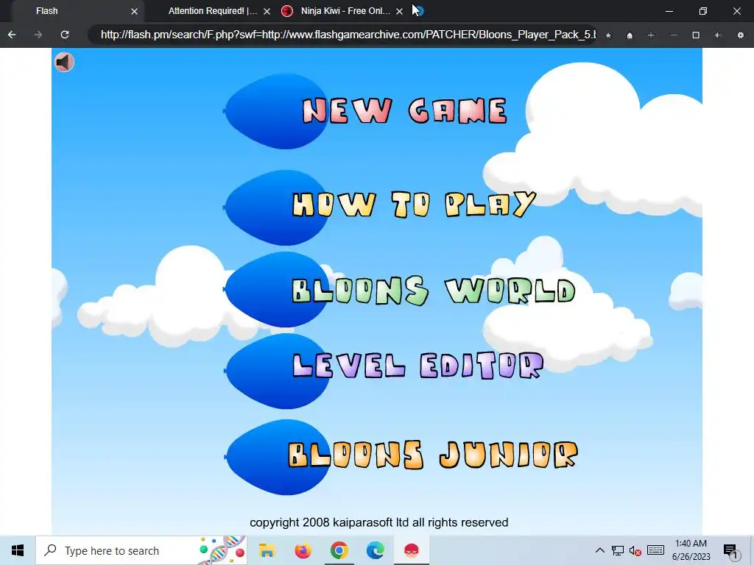Viewport: 754px width, 565px height.
Task: Go forward to the next page
Action: [x=38, y=35]
